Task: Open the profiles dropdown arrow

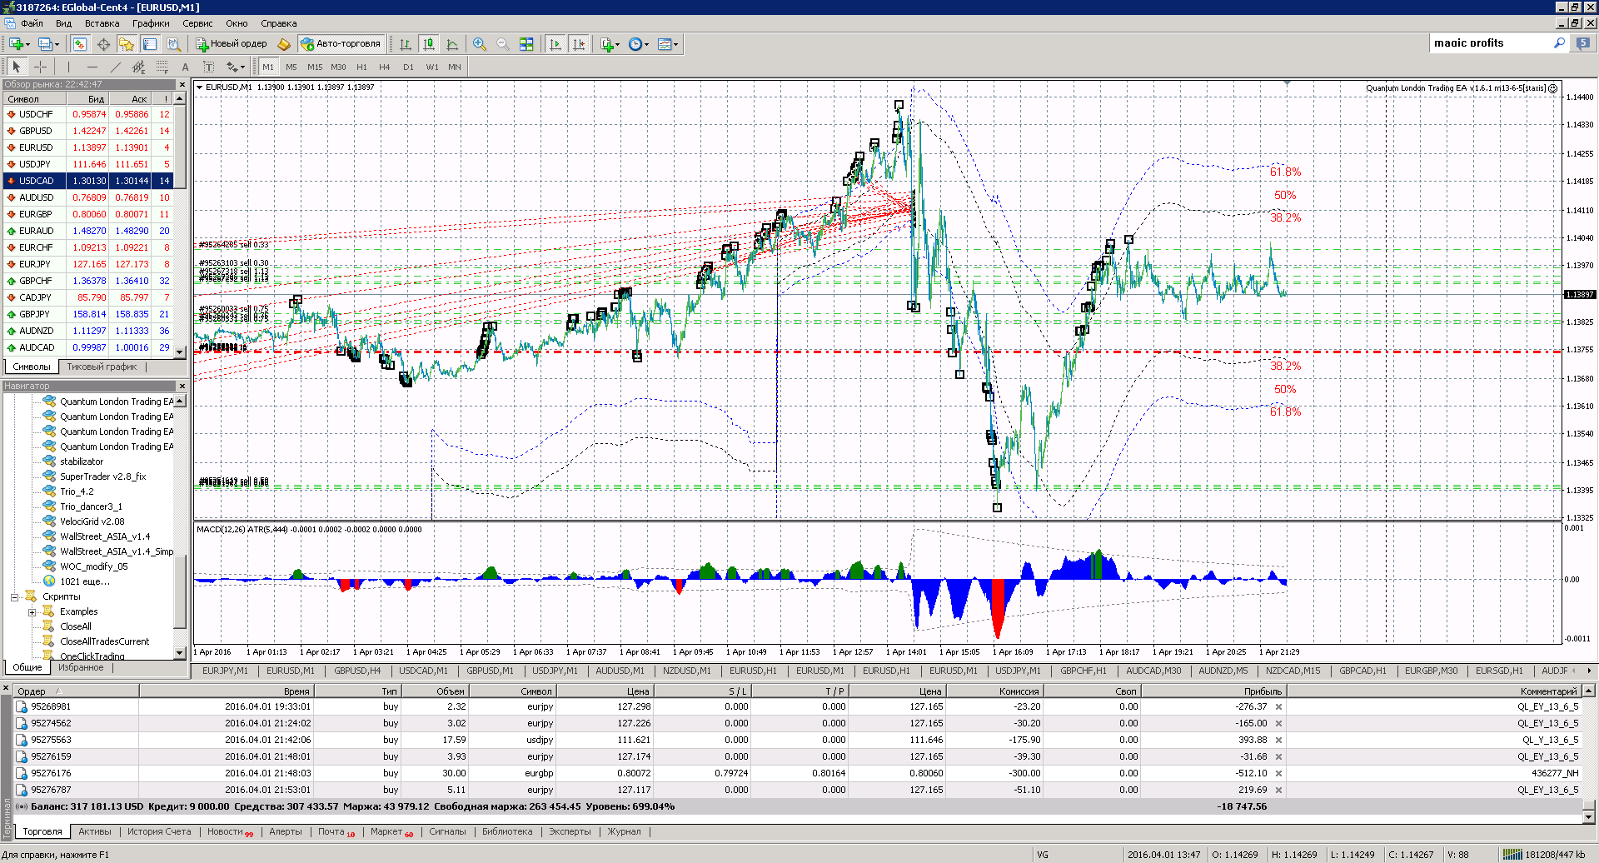Action: point(57,44)
